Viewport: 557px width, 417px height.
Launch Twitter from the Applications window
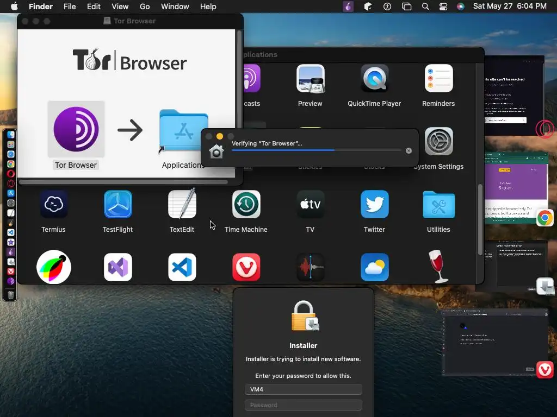pyautogui.click(x=374, y=204)
